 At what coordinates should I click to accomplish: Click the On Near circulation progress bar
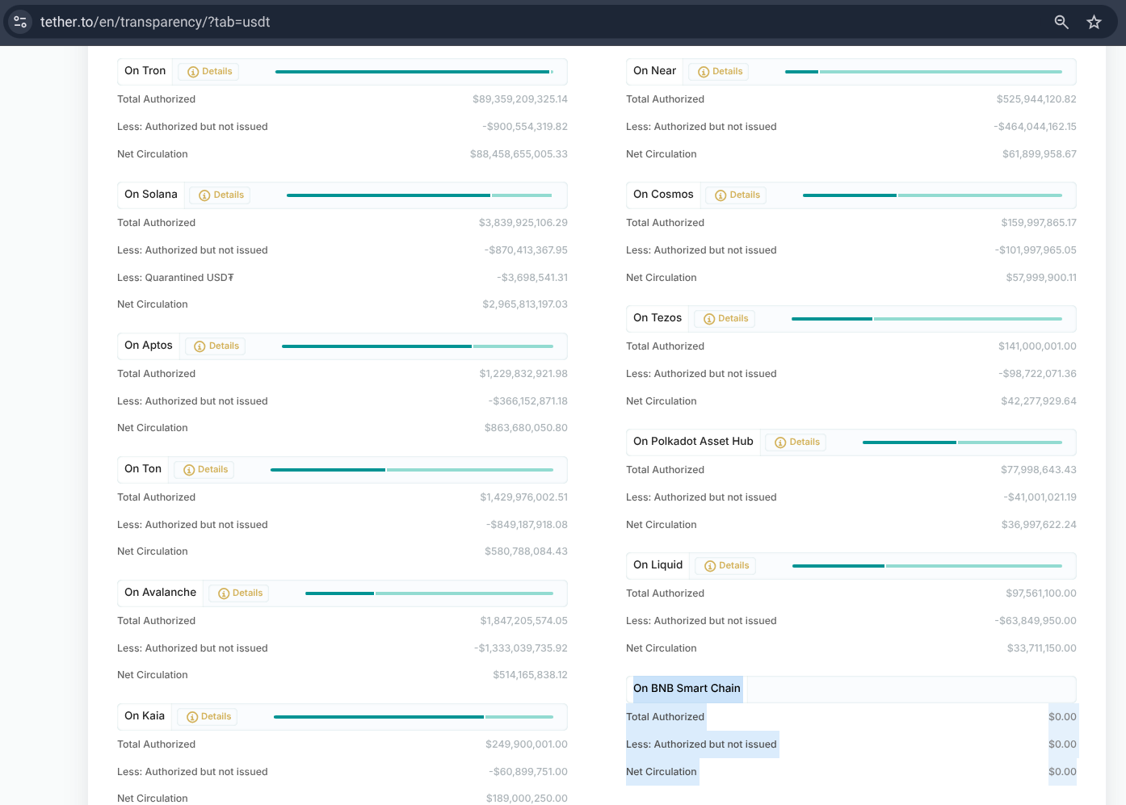pos(923,72)
